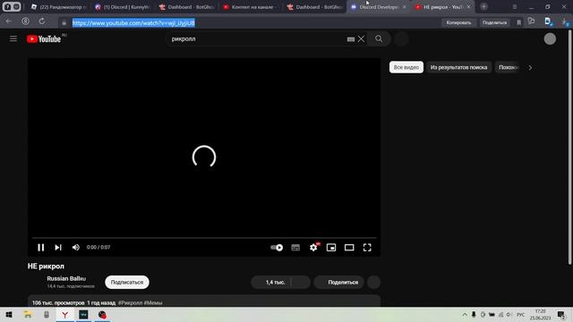Clear the search query with the X
The image size is (573, 322).
pos(361,38)
